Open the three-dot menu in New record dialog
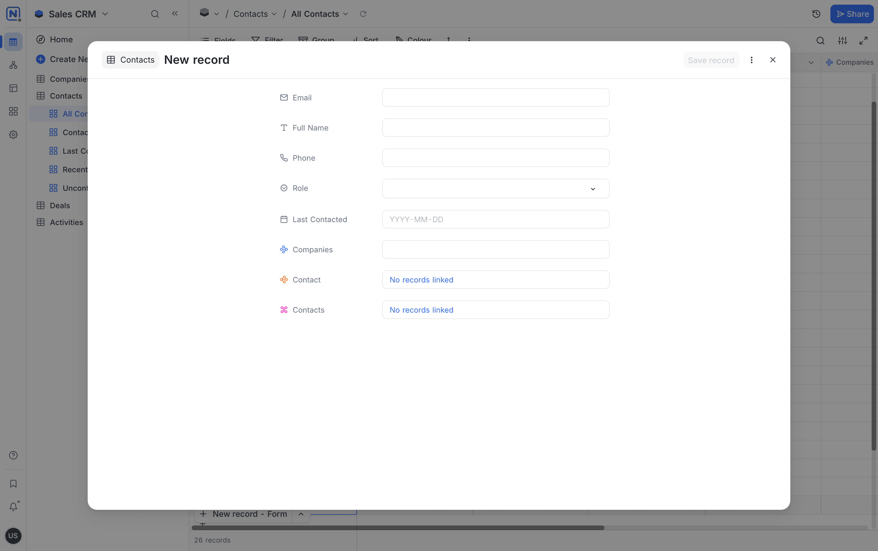 751,60
